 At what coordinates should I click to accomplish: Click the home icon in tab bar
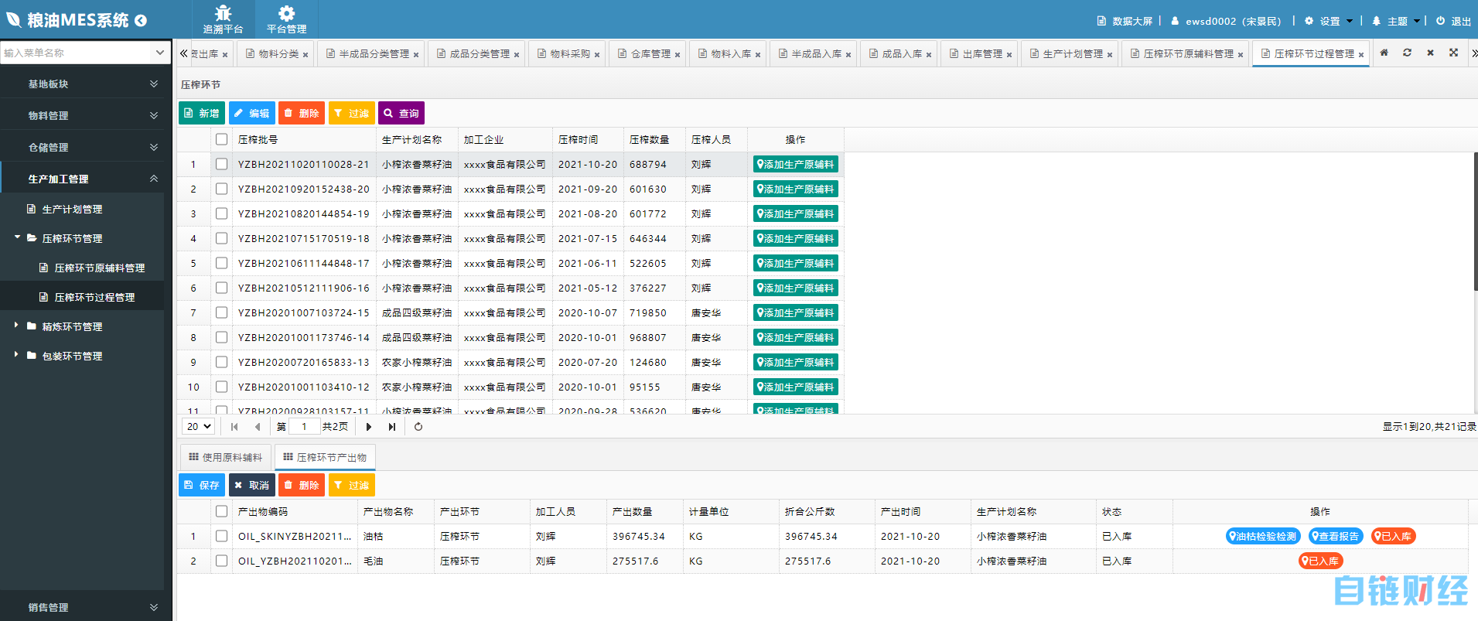(x=1384, y=53)
